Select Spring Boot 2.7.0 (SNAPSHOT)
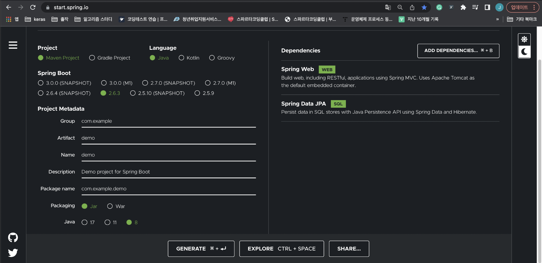 (169, 83)
